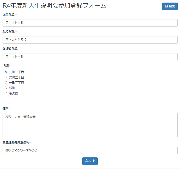Screen dimensions: 181x169
Task: Click the R4年度新入生説明会参加登録フォーム heading
Action: [x=54, y=6]
